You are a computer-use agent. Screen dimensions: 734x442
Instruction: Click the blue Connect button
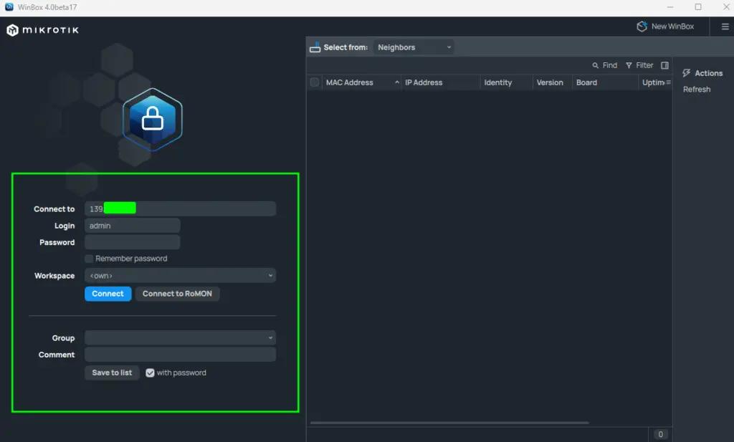108,294
